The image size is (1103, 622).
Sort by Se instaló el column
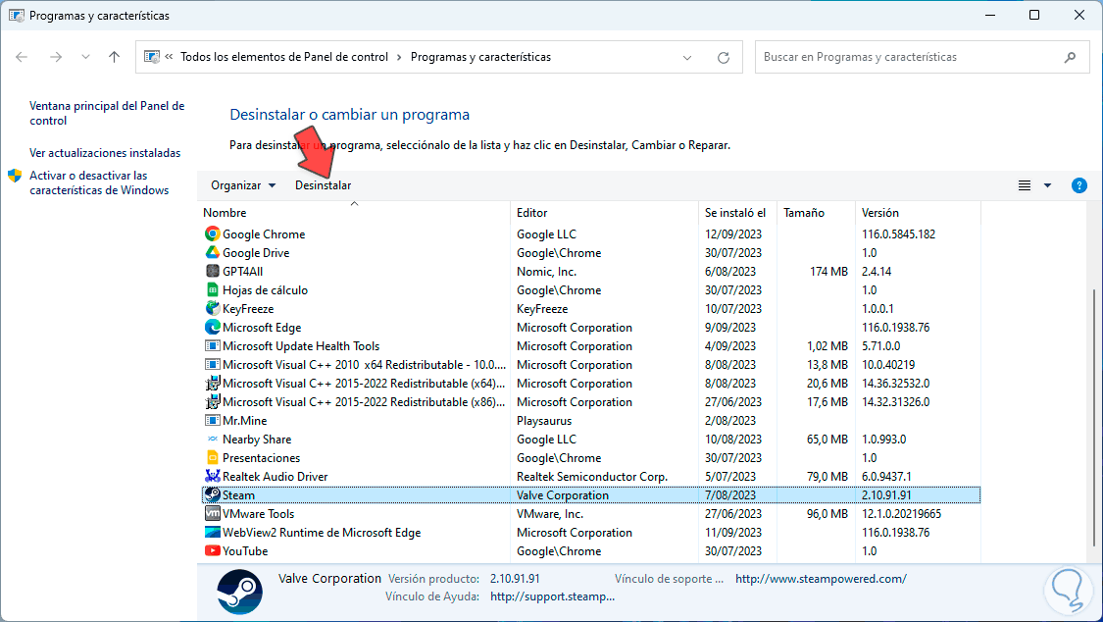pos(737,213)
